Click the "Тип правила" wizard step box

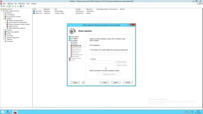click(x=70, y=40)
